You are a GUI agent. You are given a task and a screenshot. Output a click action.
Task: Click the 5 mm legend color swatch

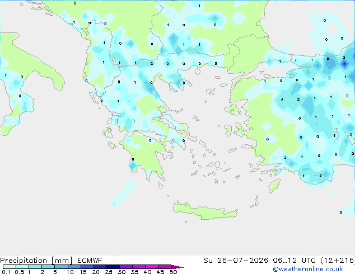pyautogui.click(x=61, y=267)
